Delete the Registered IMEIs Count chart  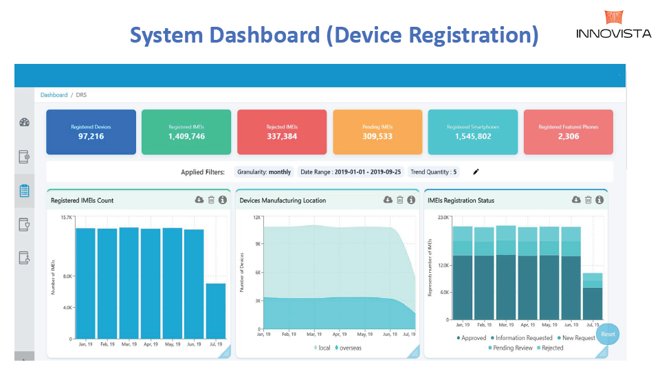coord(211,200)
